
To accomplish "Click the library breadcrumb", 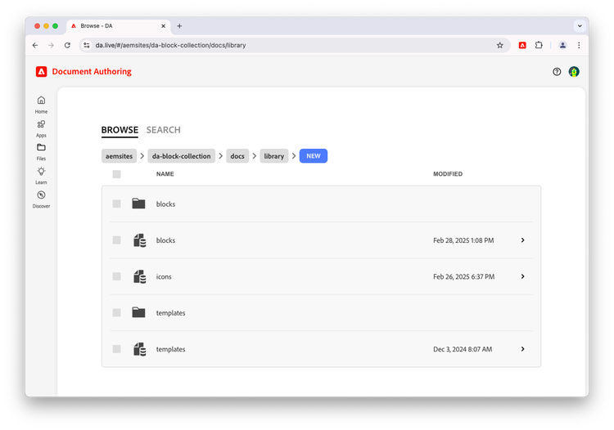I will click(x=273, y=156).
